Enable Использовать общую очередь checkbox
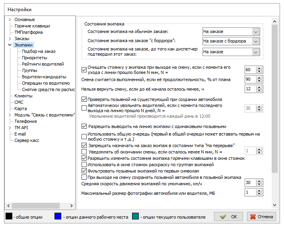Screen dimensions: 284x227 (x=84, y=136)
